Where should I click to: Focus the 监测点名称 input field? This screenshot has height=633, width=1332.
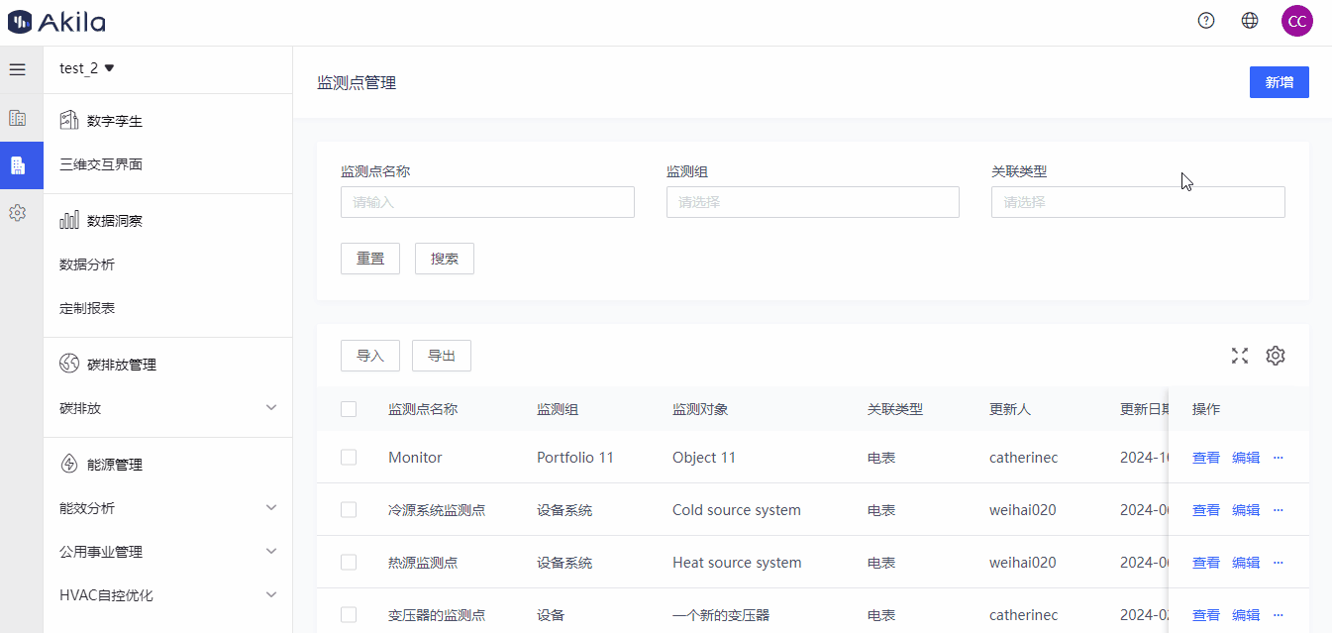[x=487, y=202]
